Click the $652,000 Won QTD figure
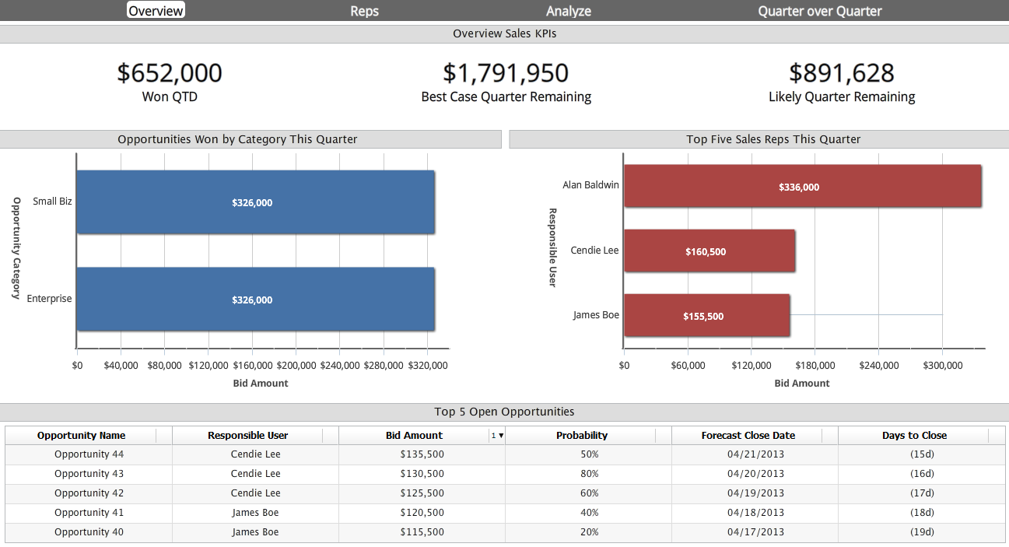 [170, 73]
